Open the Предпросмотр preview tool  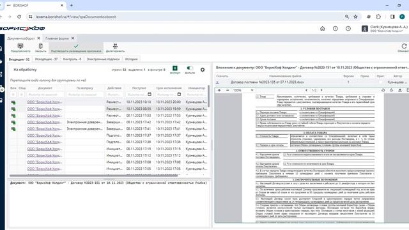[20, 48]
